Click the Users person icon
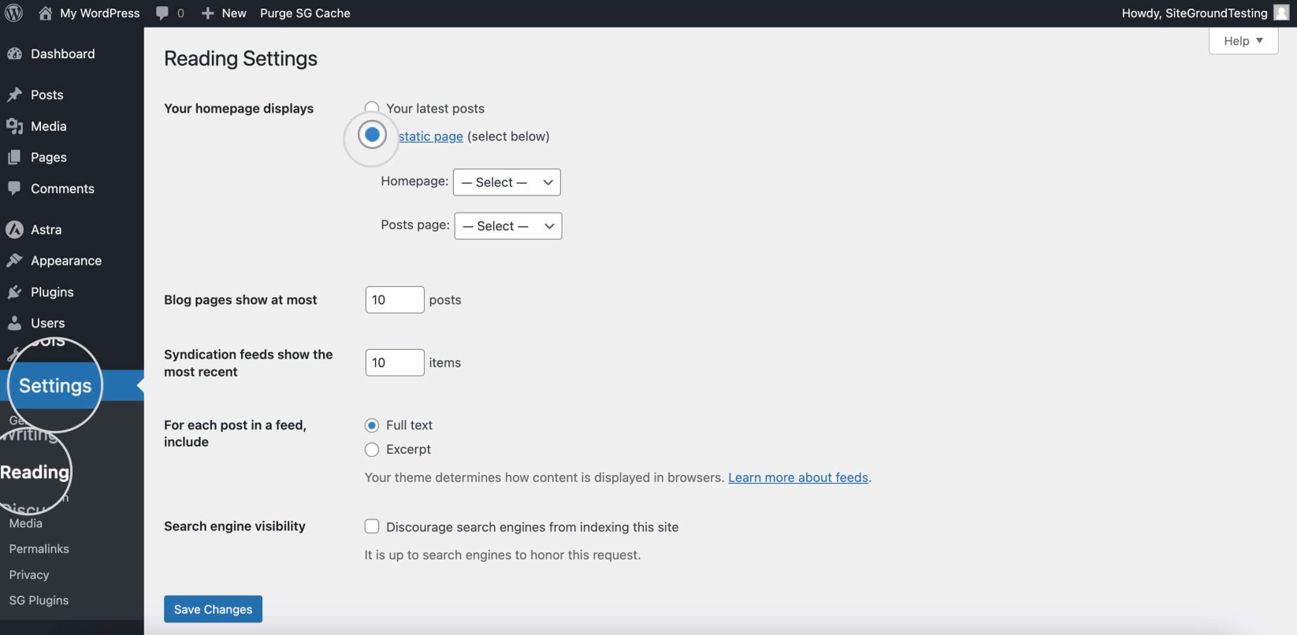The height and width of the screenshot is (635, 1297). [14, 323]
